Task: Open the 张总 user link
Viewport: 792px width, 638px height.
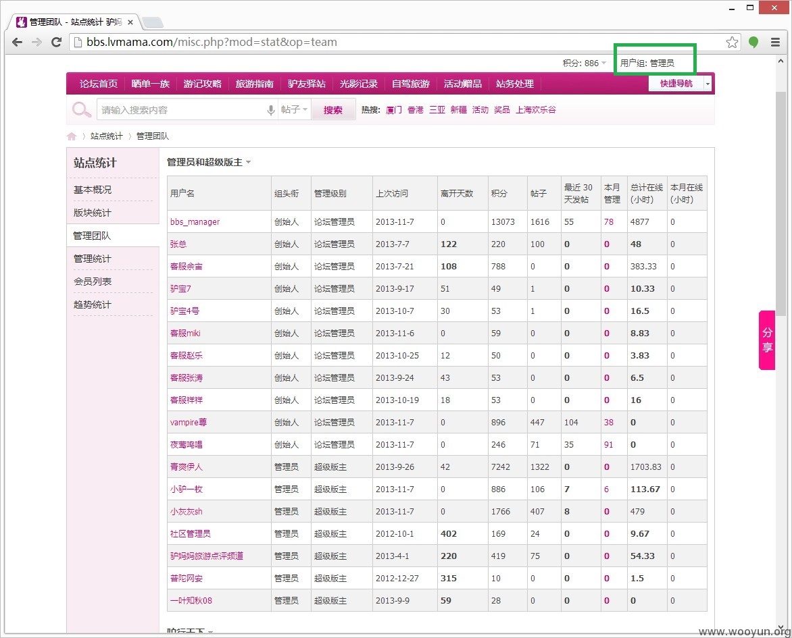Action: (x=178, y=244)
